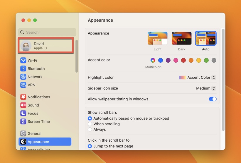Click the 'Apple ID' subtitle text
The width and height of the screenshot is (241, 163).
click(40, 48)
